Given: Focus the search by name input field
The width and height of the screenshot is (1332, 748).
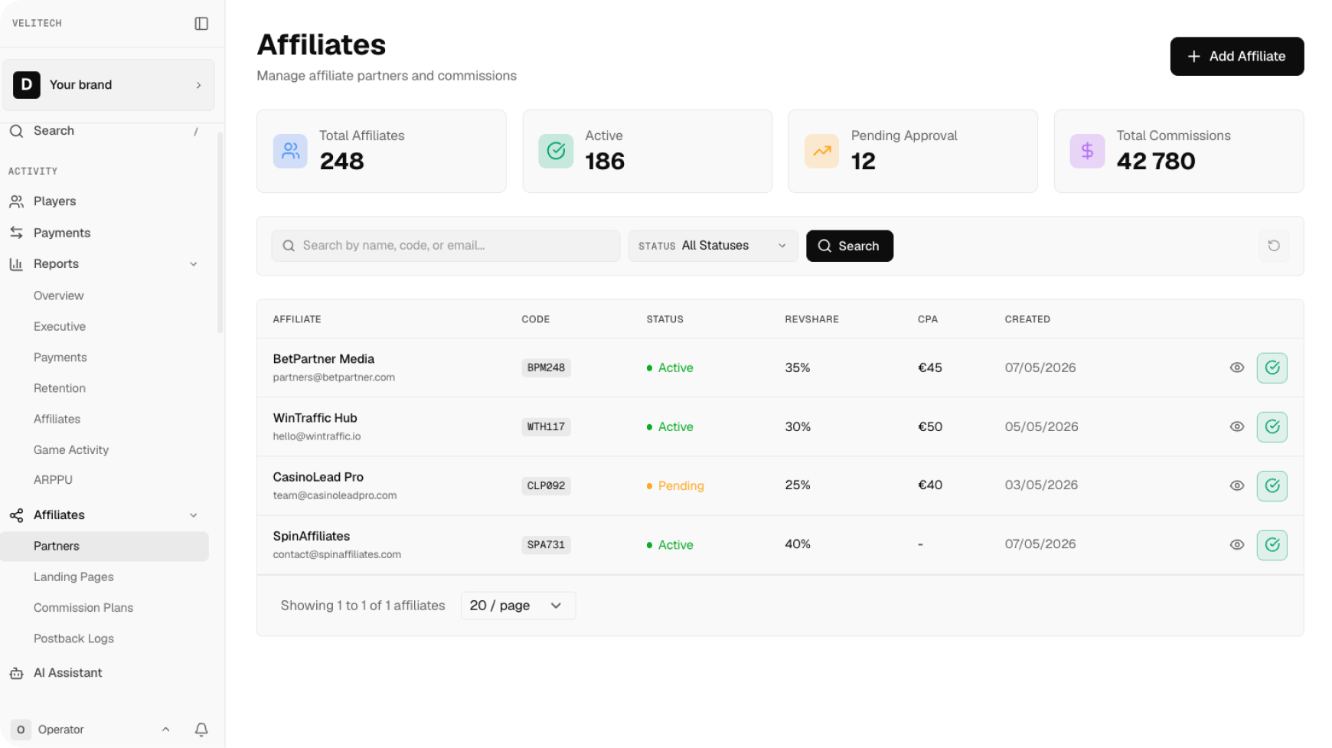Looking at the screenshot, I should point(446,246).
